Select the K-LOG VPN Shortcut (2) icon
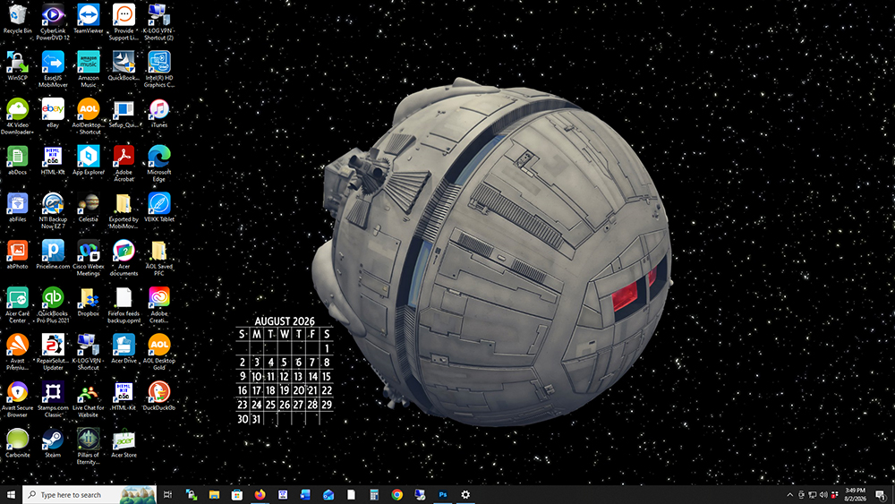The width and height of the screenshot is (895, 504). (158, 22)
